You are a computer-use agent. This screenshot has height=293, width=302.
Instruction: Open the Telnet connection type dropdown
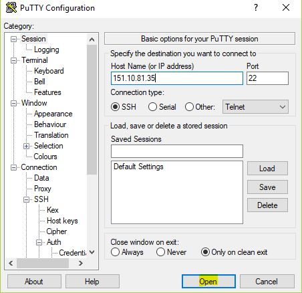click(x=255, y=107)
